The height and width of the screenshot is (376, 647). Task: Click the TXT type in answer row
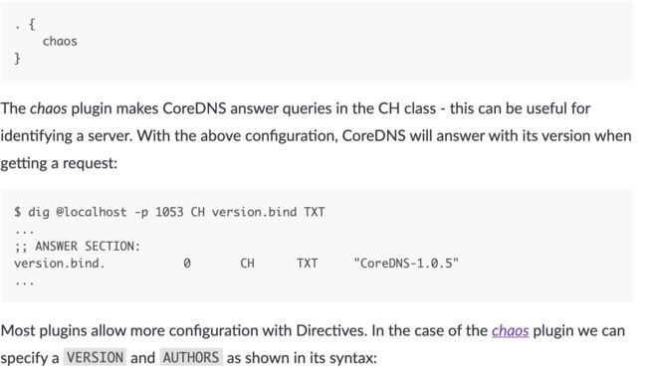coord(307,263)
